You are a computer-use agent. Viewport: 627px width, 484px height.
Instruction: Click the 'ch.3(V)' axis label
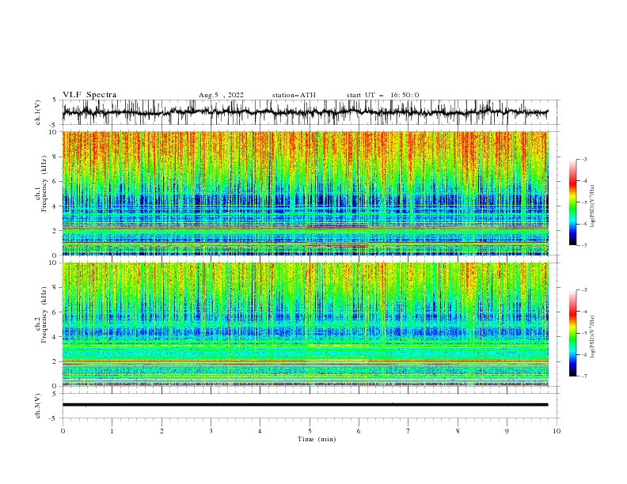tap(37, 406)
